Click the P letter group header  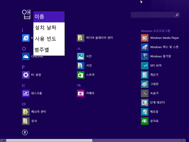coord(23,67)
